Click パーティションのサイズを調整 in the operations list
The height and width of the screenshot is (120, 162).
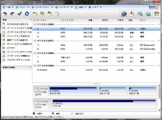click(19, 28)
